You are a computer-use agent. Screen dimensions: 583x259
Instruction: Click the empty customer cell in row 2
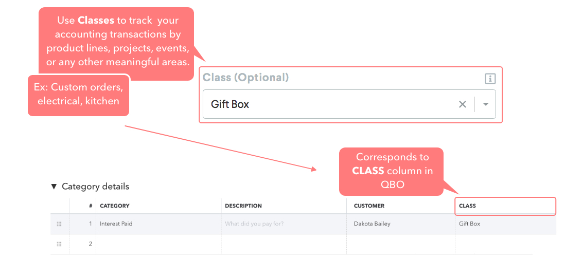tap(400, 244)
